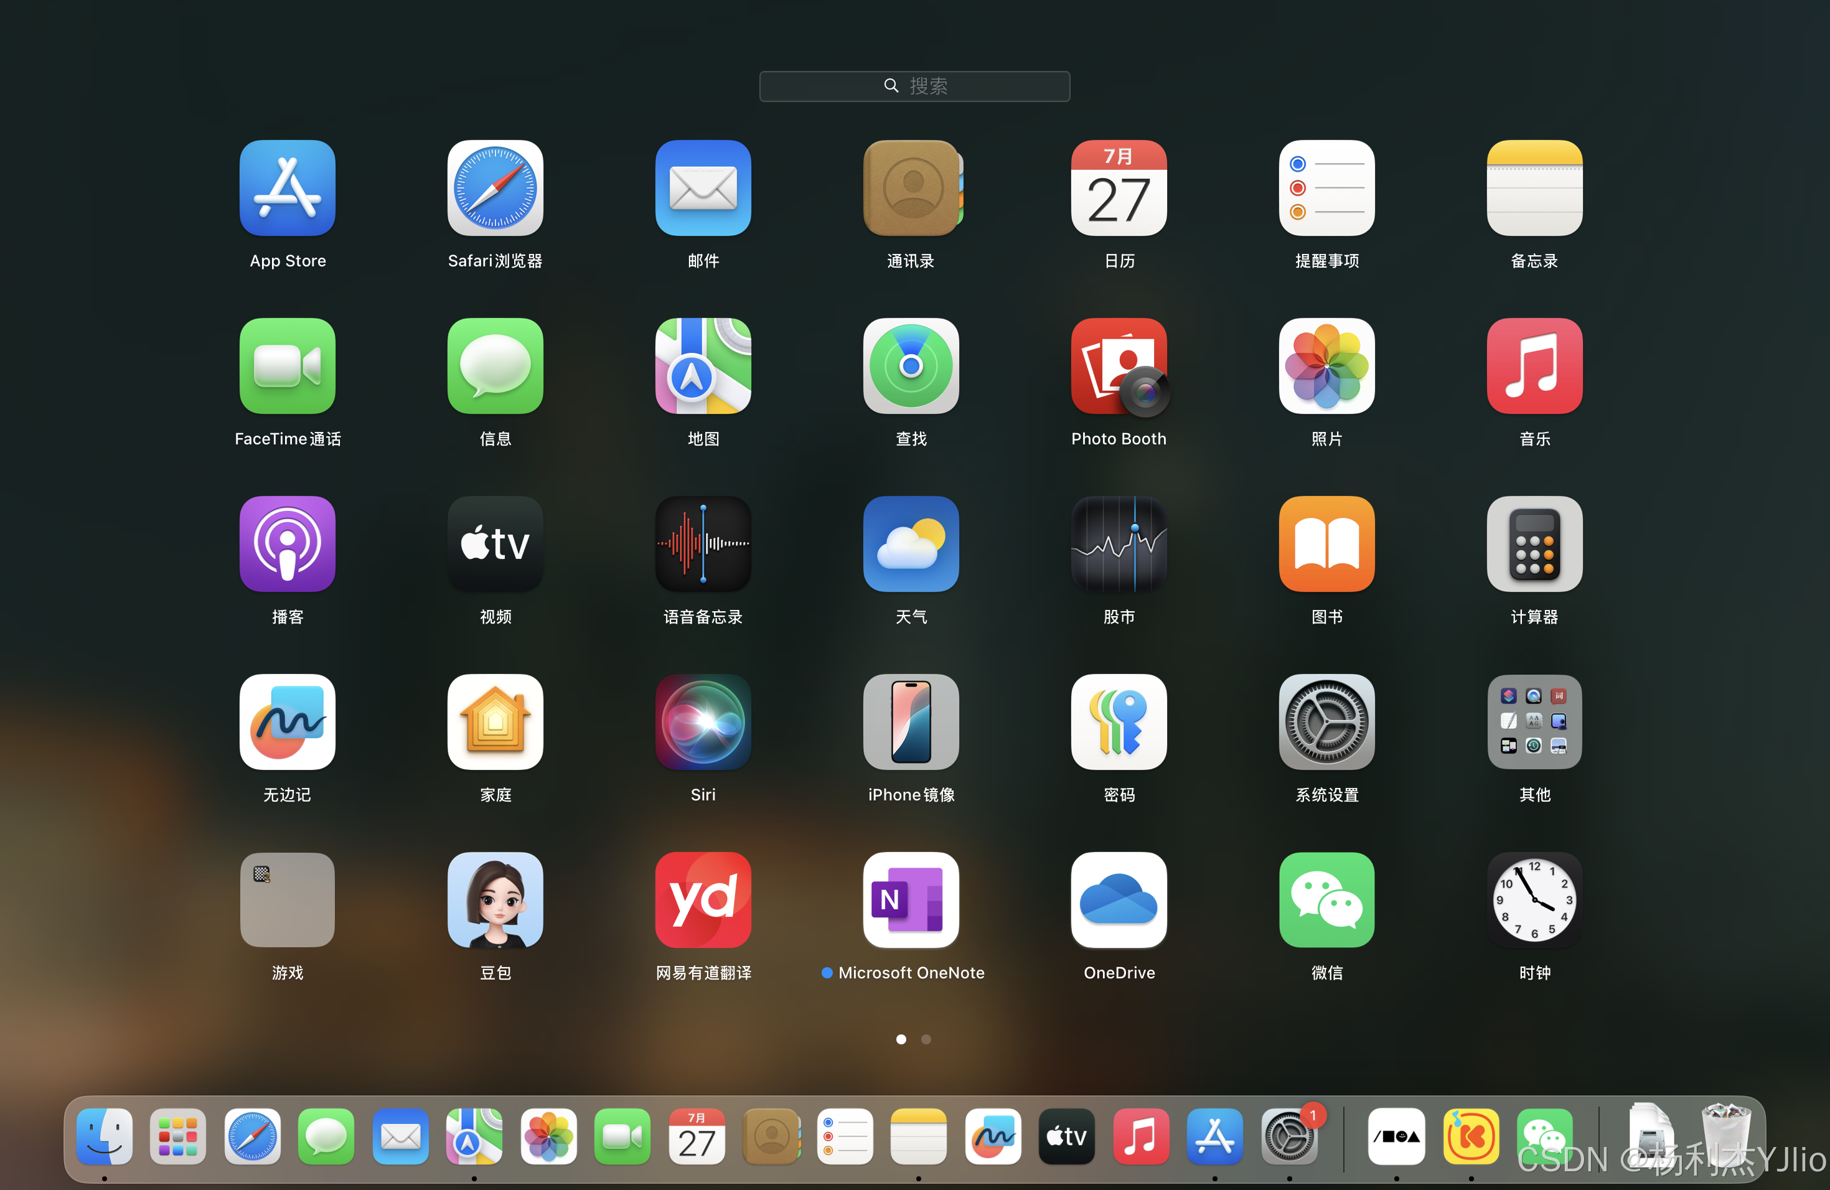Open Music from the Dock
Screen dimensions: 1830x1190
(x=1141, y=1136)
